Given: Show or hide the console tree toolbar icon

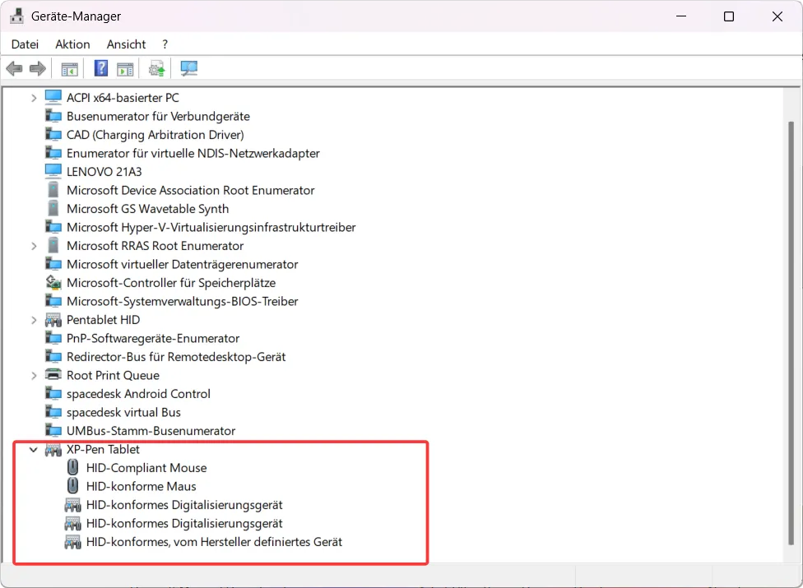Looking at the screenshot, I should (70, 68).
